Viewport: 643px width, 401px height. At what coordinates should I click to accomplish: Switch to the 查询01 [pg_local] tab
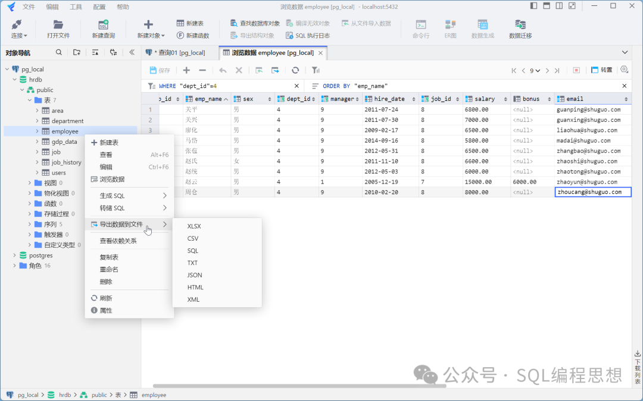[x=179, y=53]
